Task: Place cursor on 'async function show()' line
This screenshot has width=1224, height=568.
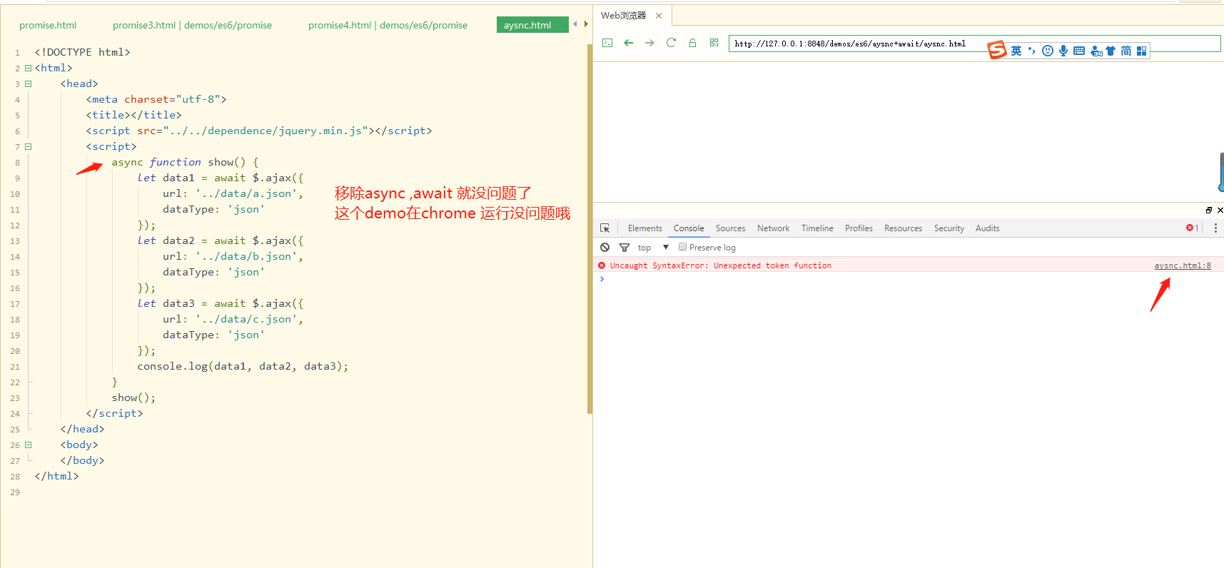Action: pos(185,162)
